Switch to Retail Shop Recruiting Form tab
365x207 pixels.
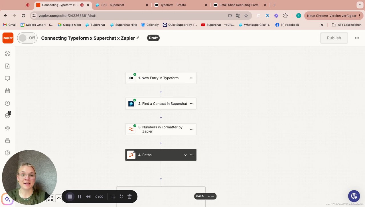tap(240, 5)
